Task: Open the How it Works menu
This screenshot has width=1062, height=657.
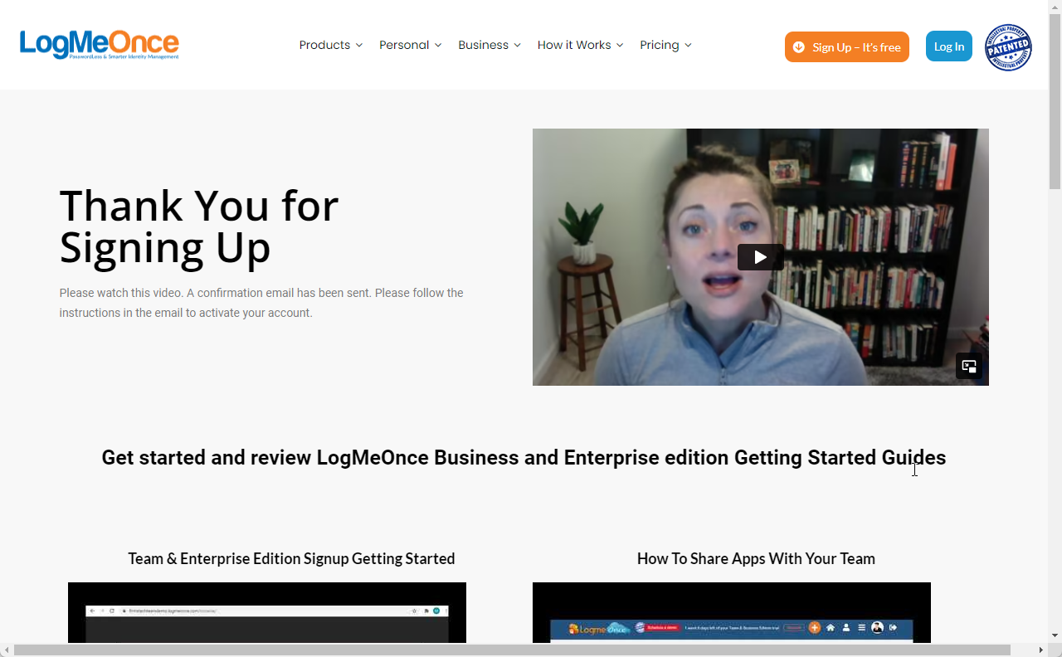Action: click(x=580, y=45)
